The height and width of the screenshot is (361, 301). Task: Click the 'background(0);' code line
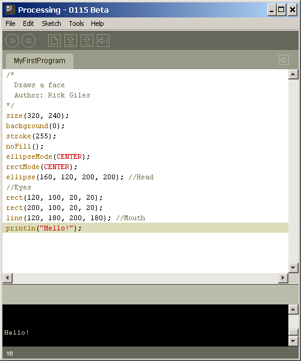[x=36, y=126]
